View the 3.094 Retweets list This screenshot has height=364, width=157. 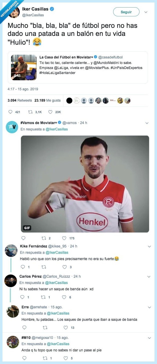point(20,100)
